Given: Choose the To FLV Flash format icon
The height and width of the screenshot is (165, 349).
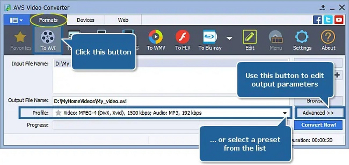Looking at the screenshot, I should [x=182, y=40].
